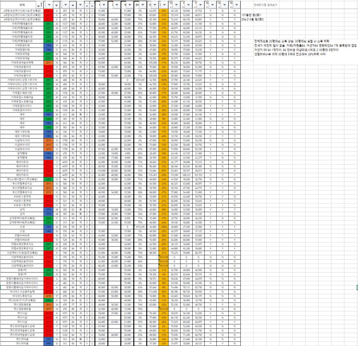Select the 1156 household count cell
The width and height of the screenshot is (358, 346).
tap(65, 93)
